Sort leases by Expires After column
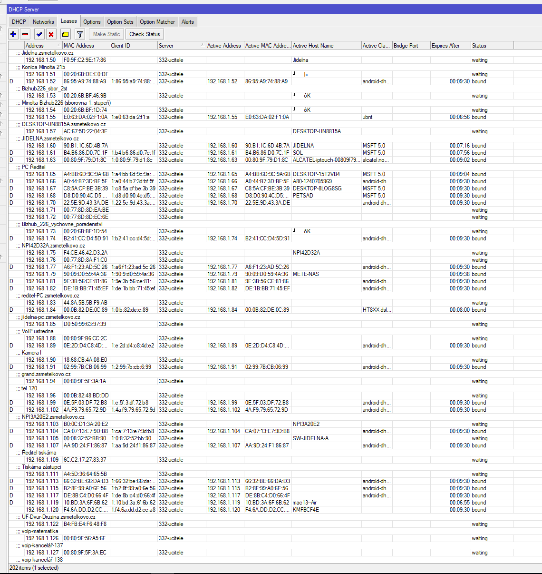The image size is (542, 574). click(449, 46)
